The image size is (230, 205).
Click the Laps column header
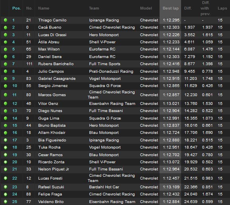click(x=222, y=8)
